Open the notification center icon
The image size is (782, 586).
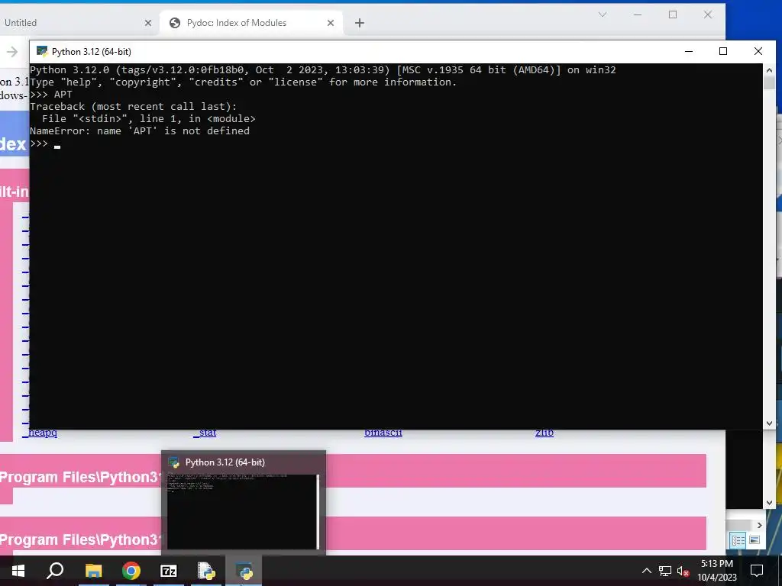[757, 571]
